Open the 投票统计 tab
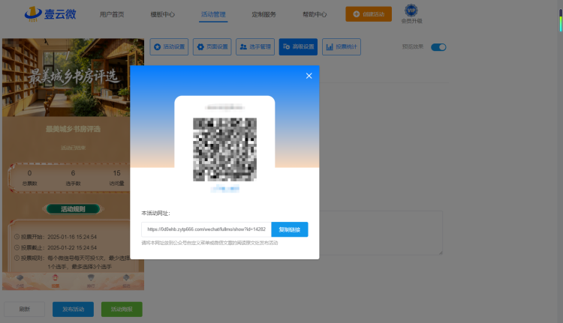 [342, 47]
